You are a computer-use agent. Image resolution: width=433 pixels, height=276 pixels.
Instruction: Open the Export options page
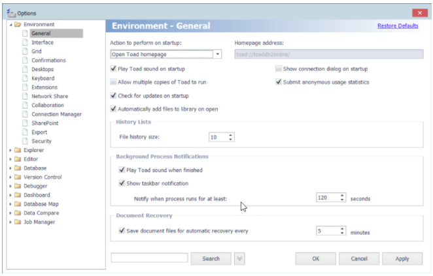pyautogui.click(x=39, y=132)
